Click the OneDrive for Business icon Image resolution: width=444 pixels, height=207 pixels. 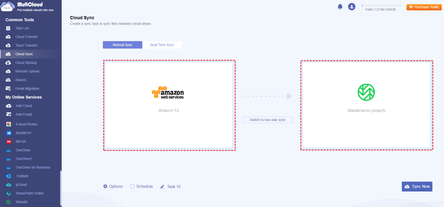coord(9,168)
